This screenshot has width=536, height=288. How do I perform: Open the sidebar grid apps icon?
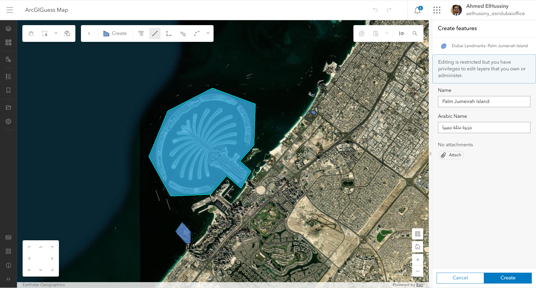coord(8,251)
